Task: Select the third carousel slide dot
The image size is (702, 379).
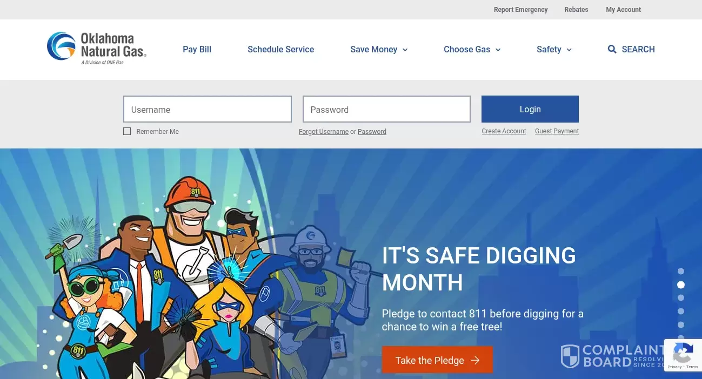Action: (x=681, y=298)
